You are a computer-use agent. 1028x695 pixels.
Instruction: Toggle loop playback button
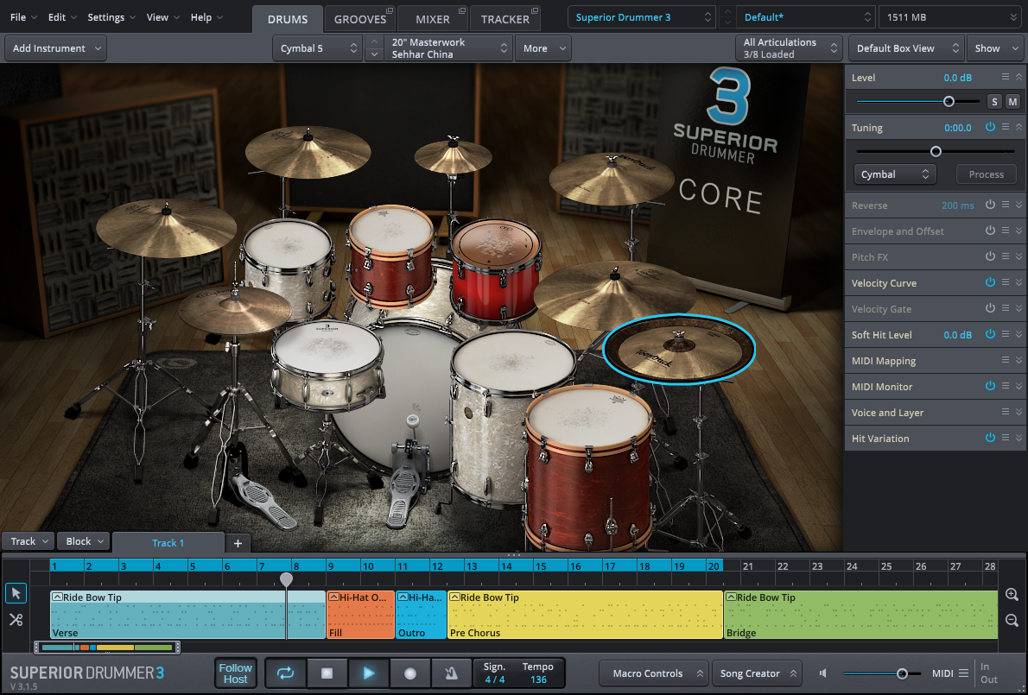(285, 673)
